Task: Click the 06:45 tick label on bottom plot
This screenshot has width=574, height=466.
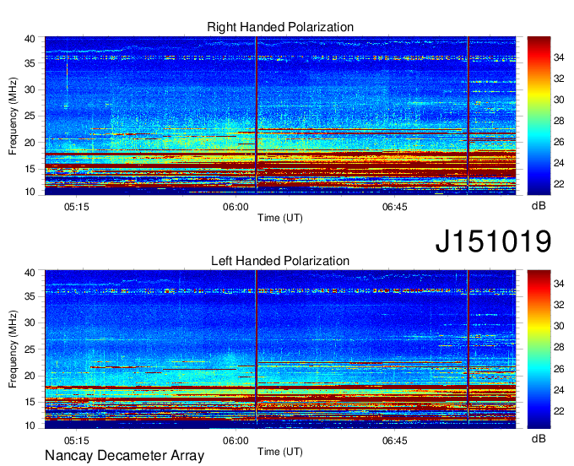Action: coord(395,441)
